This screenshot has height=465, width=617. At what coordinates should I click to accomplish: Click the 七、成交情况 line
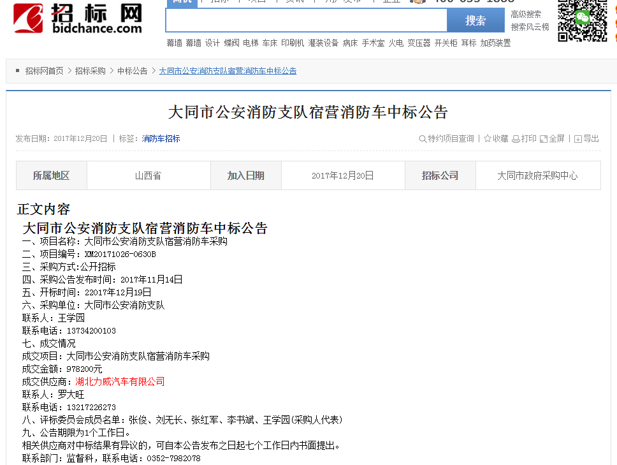pyautogui.click(x=49, y=343)
